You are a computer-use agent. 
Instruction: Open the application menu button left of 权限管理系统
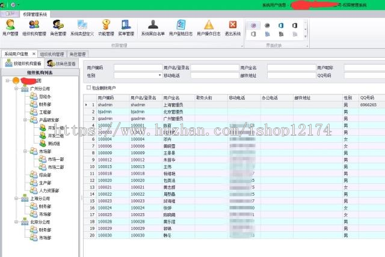(x=10, y=14)
